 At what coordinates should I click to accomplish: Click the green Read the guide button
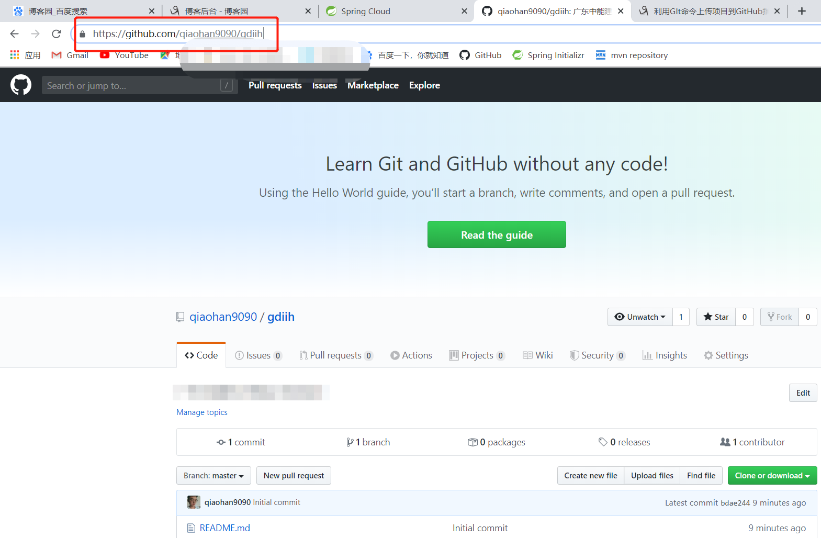497,234
